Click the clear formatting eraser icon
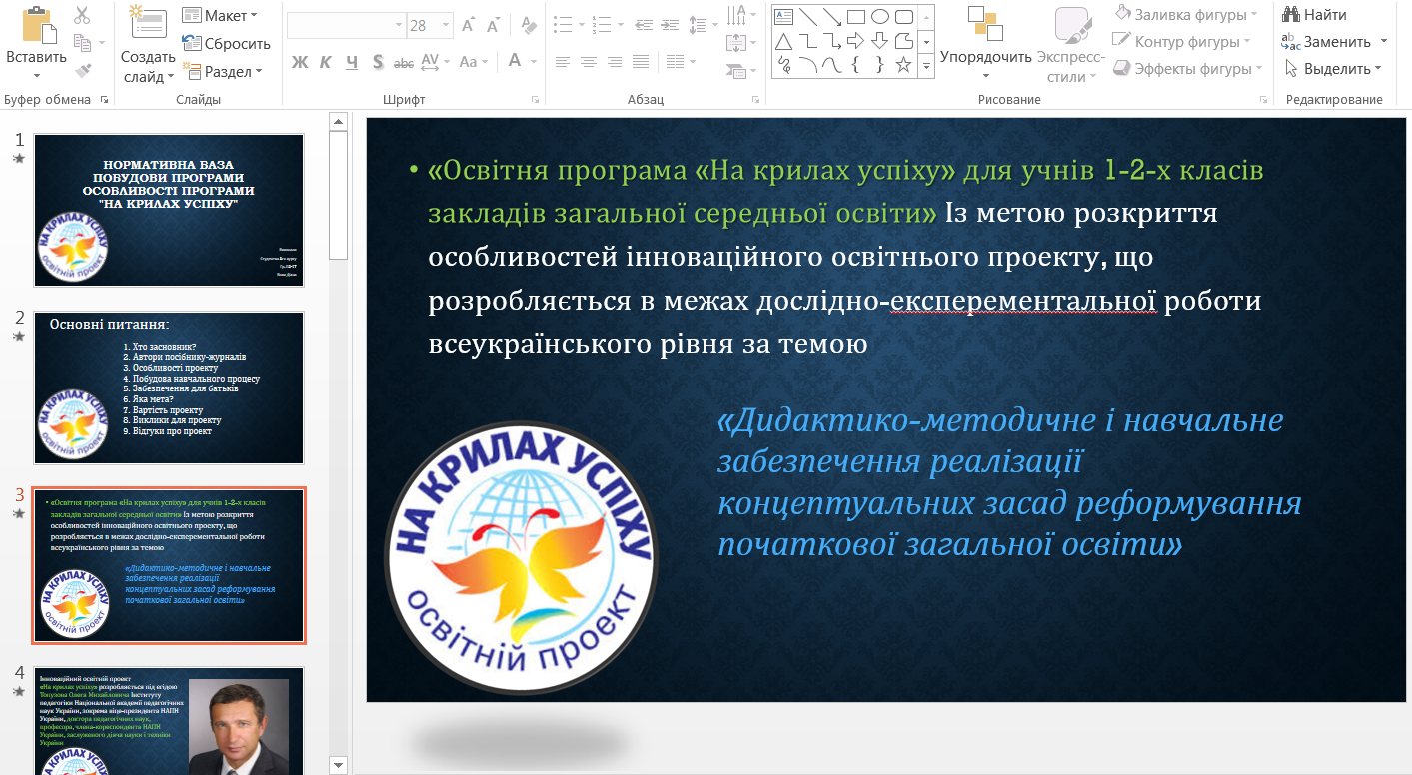1412x775 pixels. pos(530,25)
